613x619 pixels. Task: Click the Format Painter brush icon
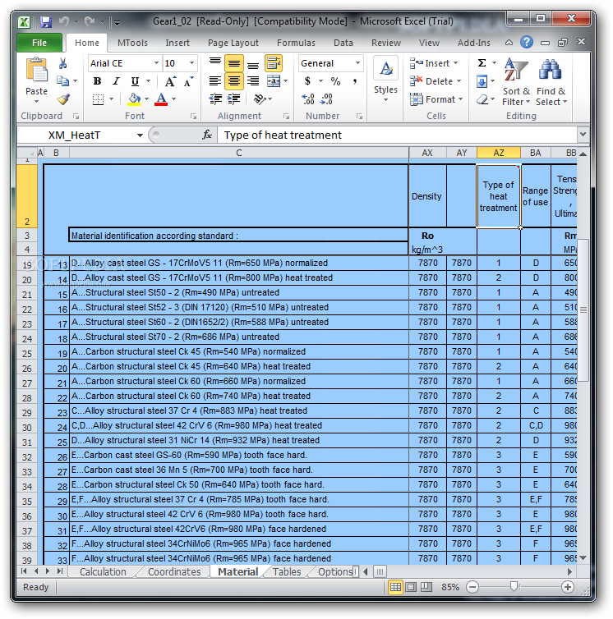coord(63,99)
